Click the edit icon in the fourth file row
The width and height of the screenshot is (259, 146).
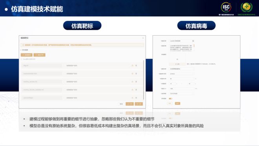[132, 90]
